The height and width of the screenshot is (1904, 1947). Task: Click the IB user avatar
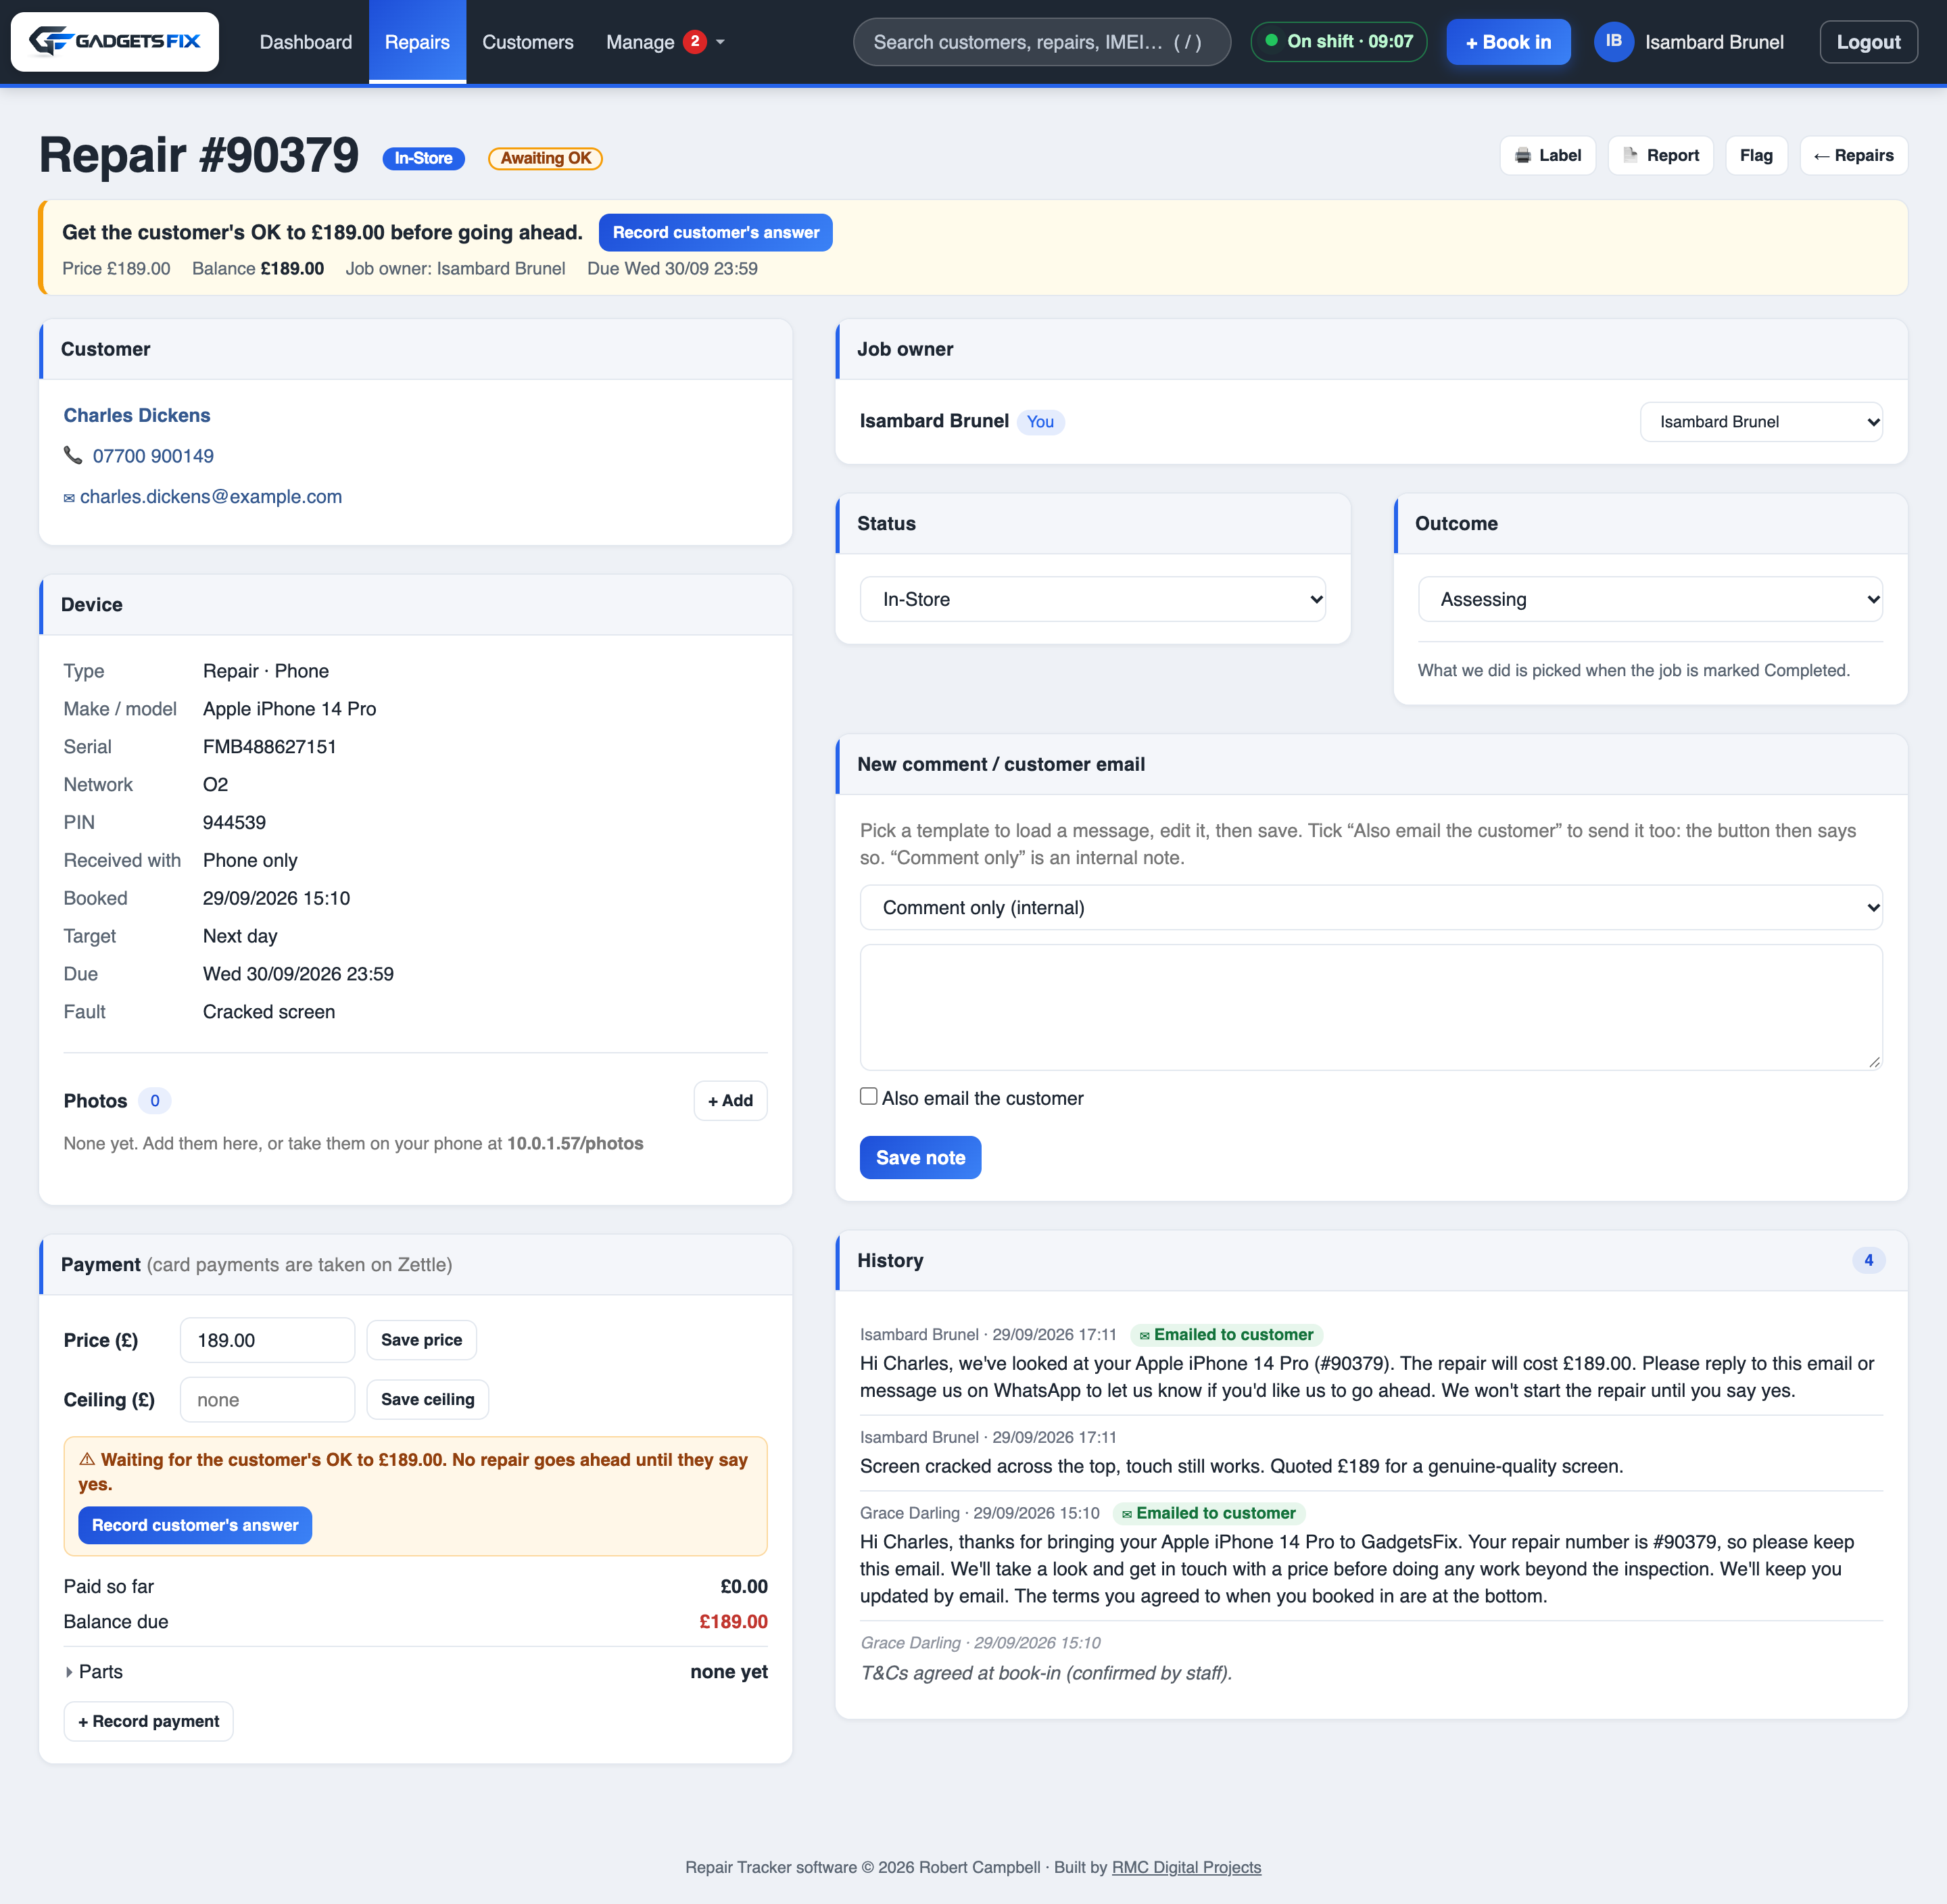pyautogui.click(x=1613, y=42)
